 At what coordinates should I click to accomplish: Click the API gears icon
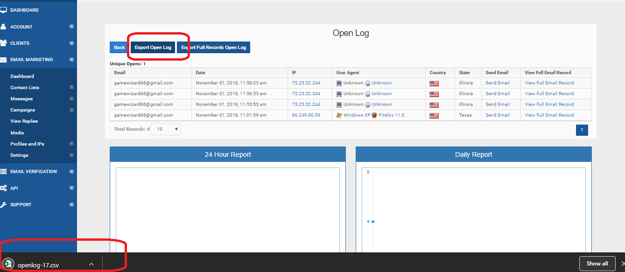point(3,188)
